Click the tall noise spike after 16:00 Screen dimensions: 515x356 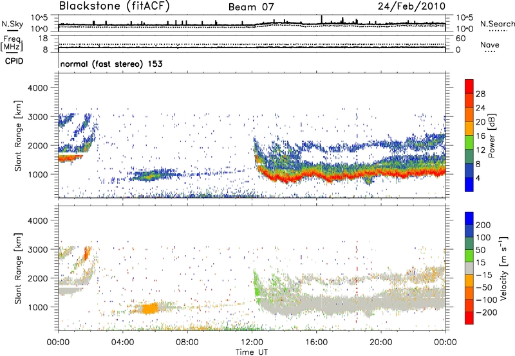coord(321,19)
